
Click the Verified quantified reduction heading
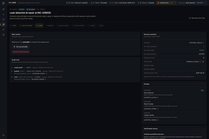(154, 134)
